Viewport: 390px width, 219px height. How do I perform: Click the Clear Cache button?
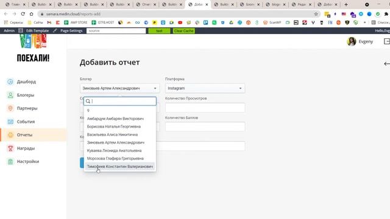[184, 31]
